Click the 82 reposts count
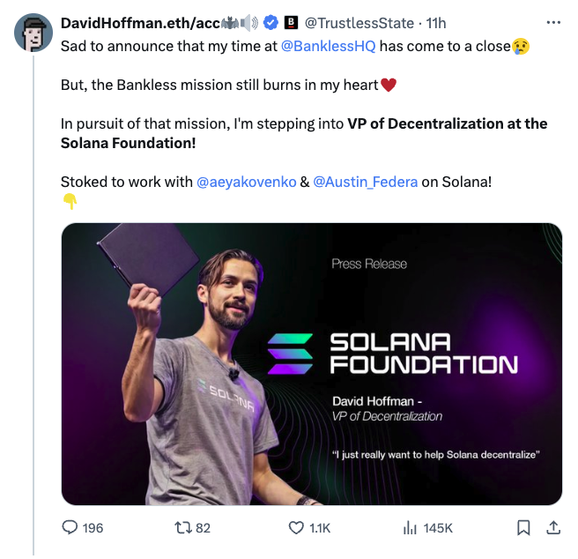 [x=203, y=527]
